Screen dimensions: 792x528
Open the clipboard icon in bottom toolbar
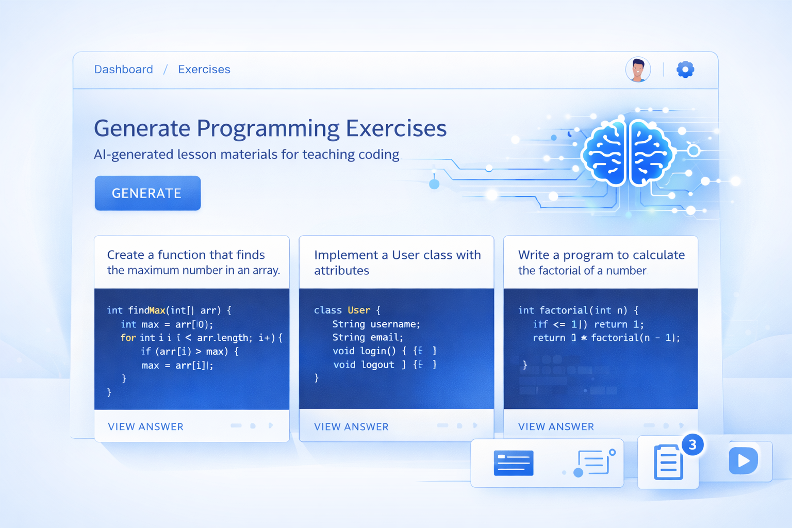(x=668, y=463)
